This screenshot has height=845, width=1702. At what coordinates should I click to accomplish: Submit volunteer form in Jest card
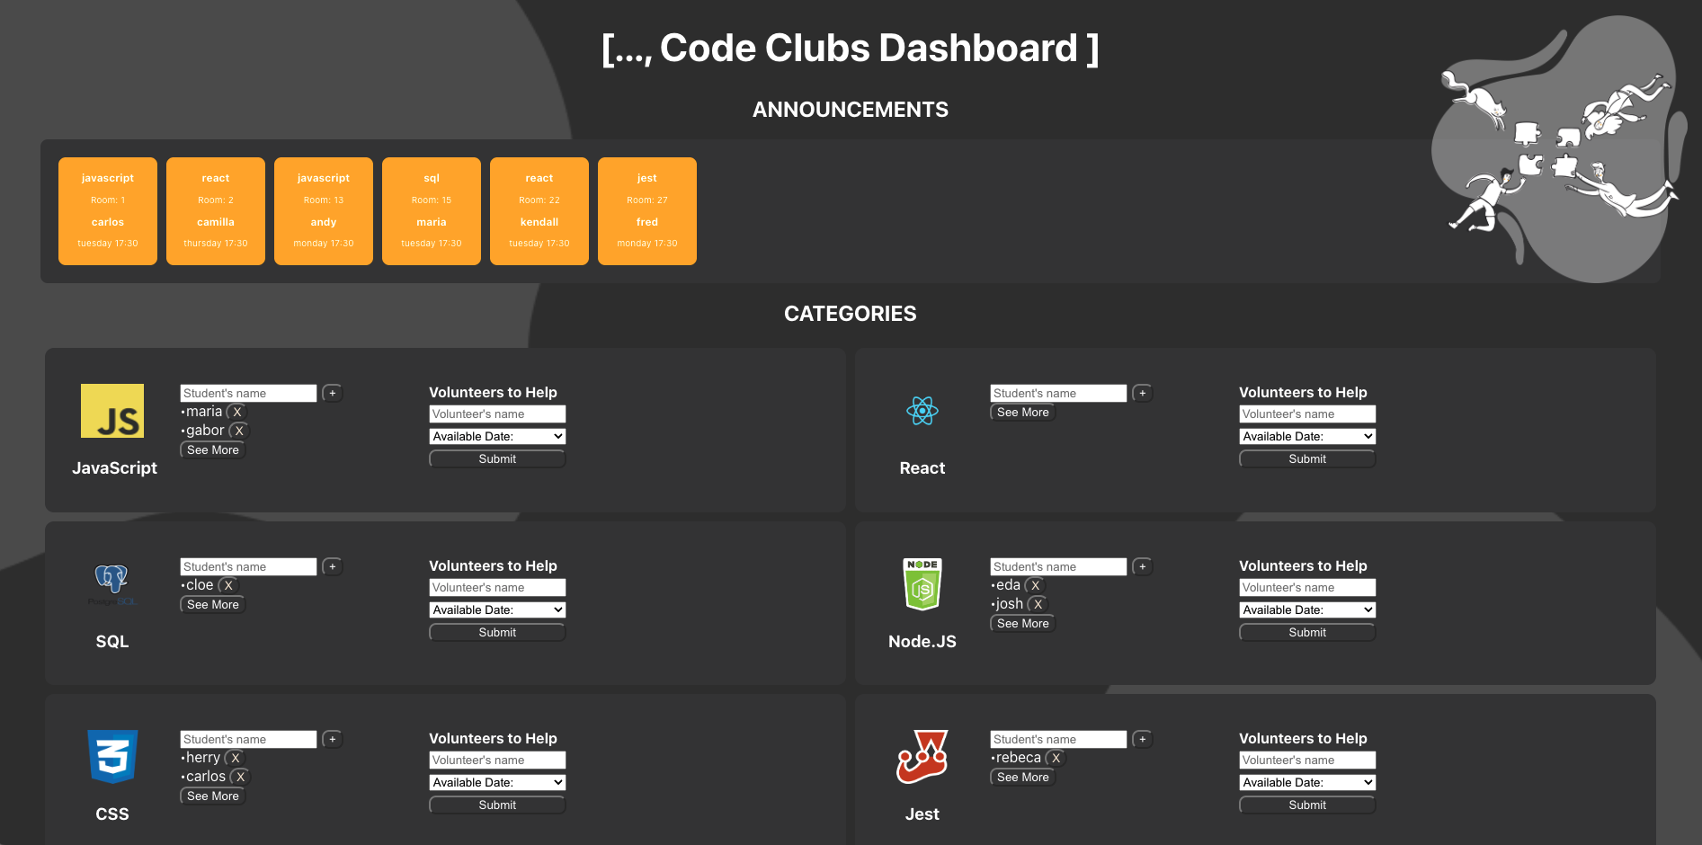1307,805
